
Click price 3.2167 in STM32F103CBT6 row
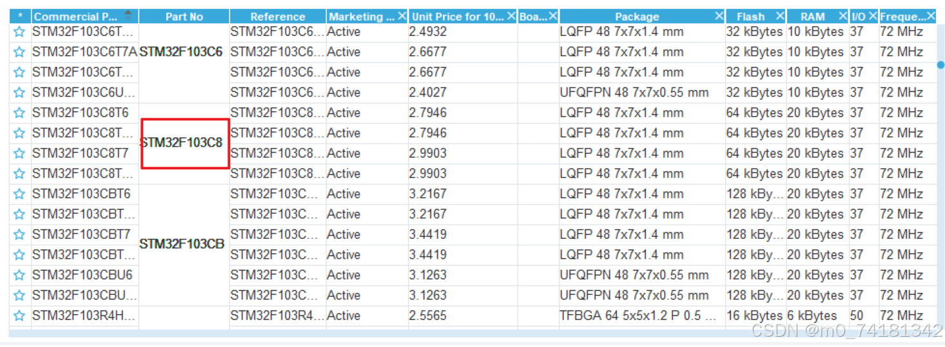click(x=463, y=194)
